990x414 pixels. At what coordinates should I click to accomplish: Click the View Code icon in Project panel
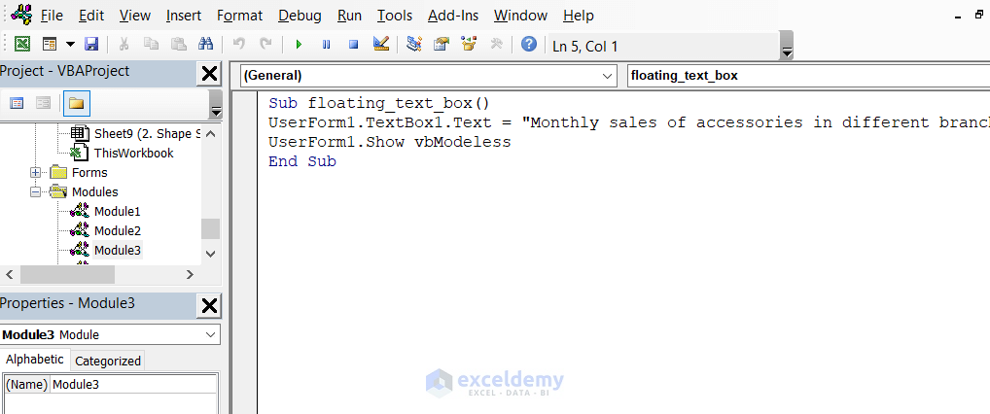(17, 103)
